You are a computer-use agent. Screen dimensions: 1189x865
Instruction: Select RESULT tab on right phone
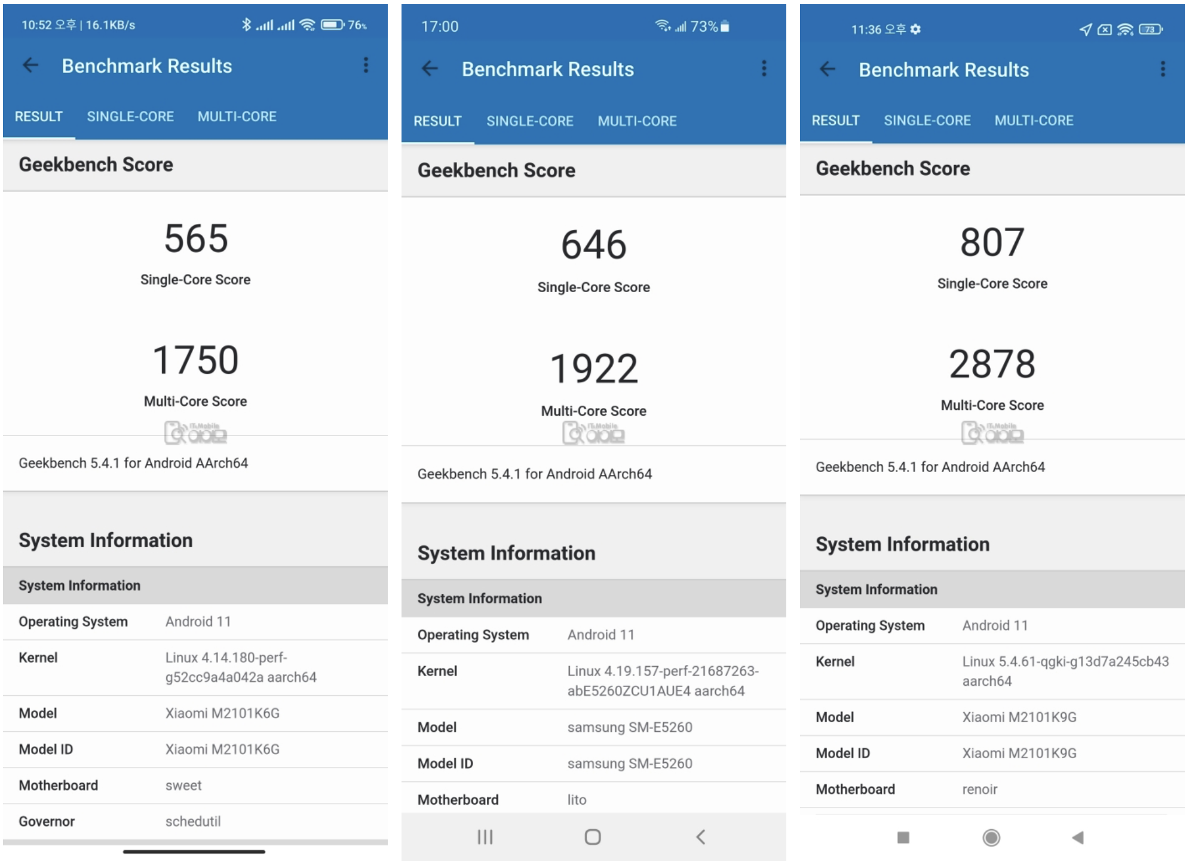[x=835, y=121]
